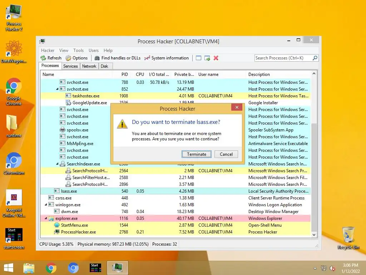The image size is (366, 275).
Task: Collapse the winlogon.exe tree node
Action: click(x=46, y=204)
